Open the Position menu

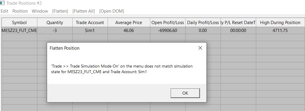(x=20, y=11)
